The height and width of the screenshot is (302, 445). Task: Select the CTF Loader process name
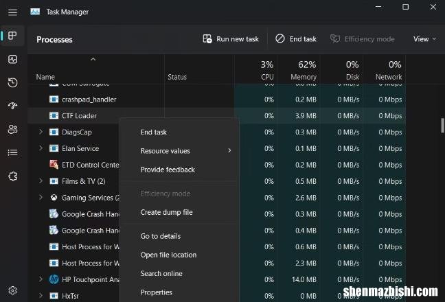[79, 116]
